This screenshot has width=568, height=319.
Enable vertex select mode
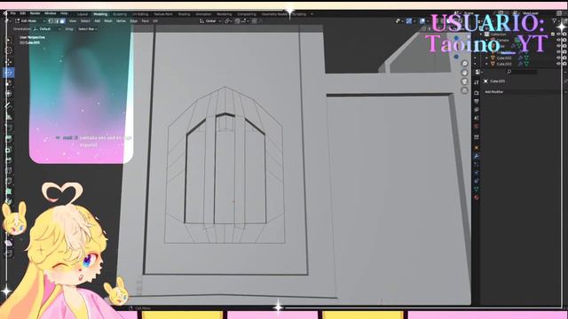(x=51, y=21)
